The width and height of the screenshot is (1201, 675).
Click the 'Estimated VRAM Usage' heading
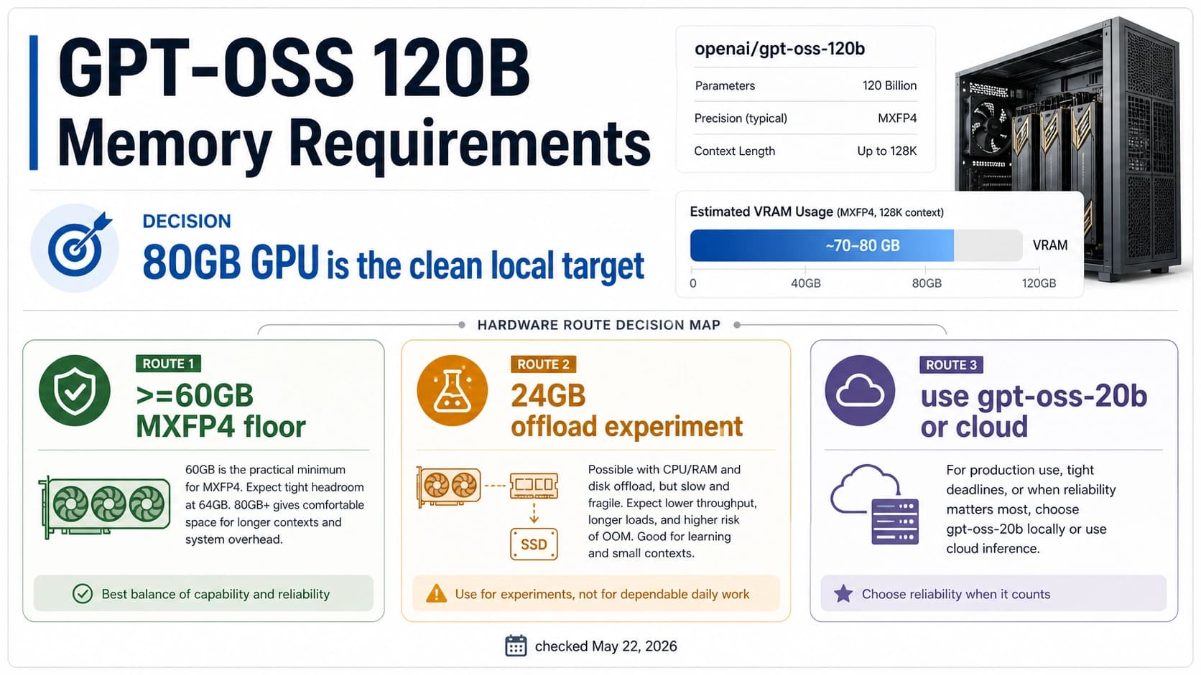point(761,212)
